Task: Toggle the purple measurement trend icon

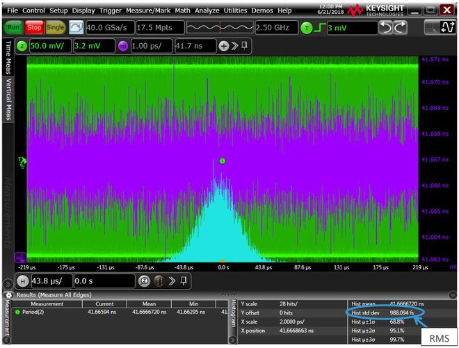Action: point(123,46)
